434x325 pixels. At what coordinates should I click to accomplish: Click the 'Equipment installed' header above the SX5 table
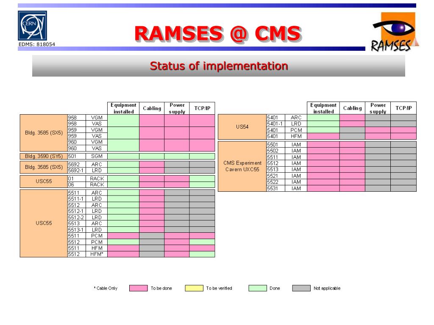tap(123, 108)
